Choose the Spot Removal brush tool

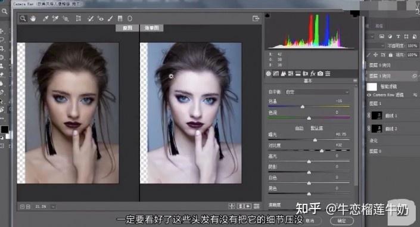point(91,18)
